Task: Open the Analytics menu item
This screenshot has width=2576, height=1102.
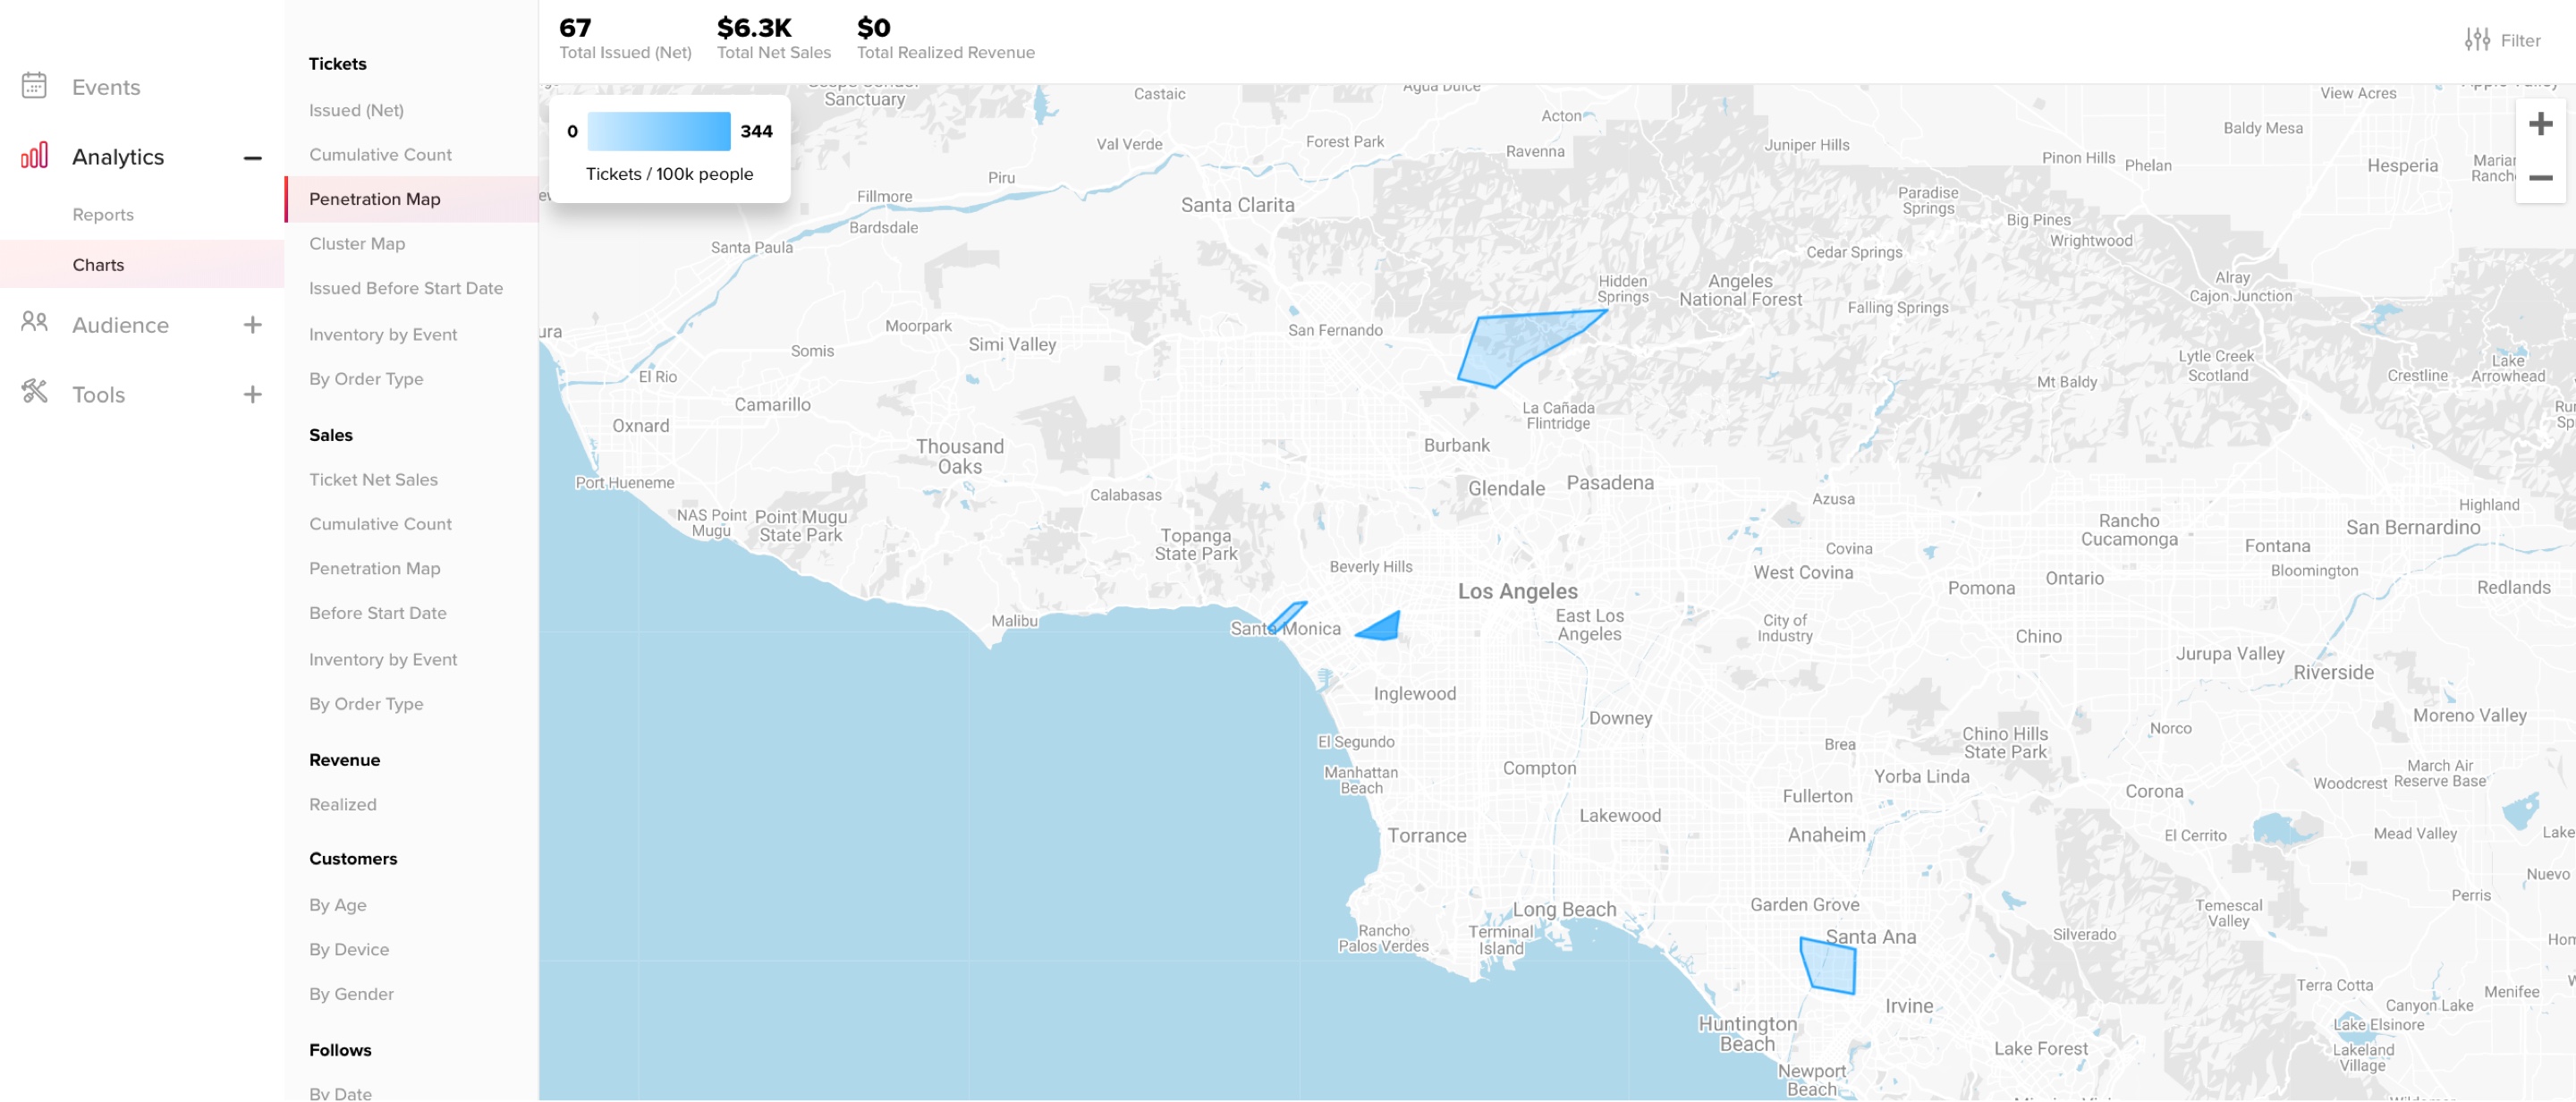Action: [118, 157]
